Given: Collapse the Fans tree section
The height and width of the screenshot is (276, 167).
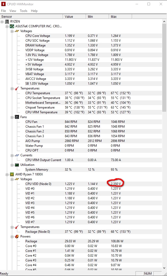Looking at the screenshot, I should (12, 117).
